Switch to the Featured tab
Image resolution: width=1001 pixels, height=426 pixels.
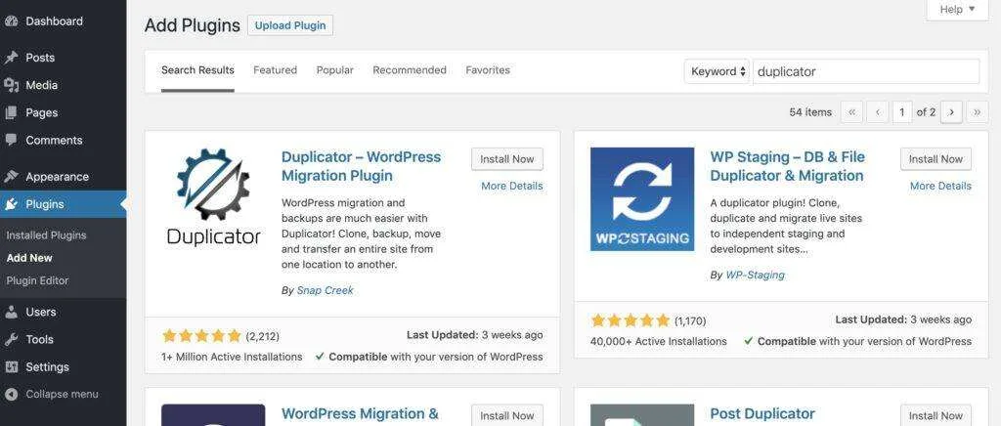click(x=275, y=70)
